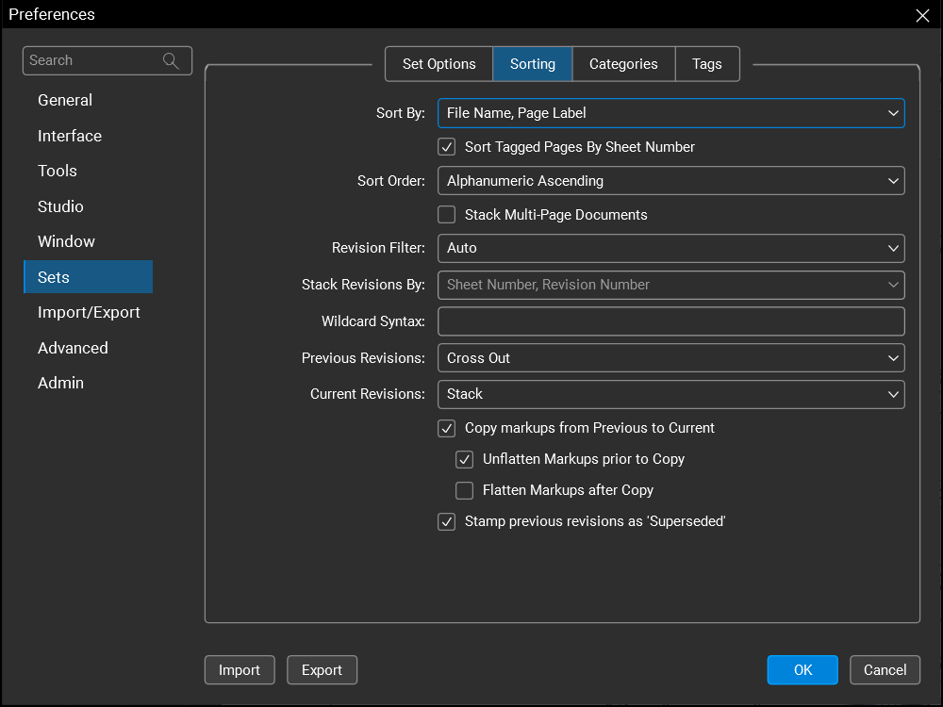This screenshot has width=943, height=707.
Task: Switch to the Set Options tab
Action: point(438,64)
